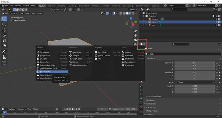Select the Add Cube tool
Screen dimensions: 222x118
pos(4,63)
